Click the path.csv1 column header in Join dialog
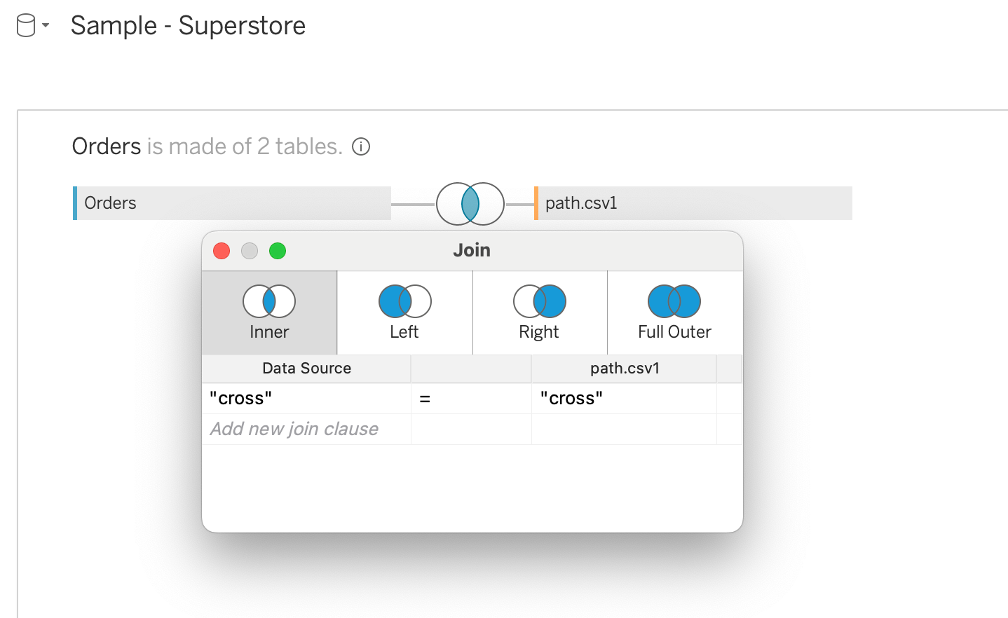 pos(624,369)
